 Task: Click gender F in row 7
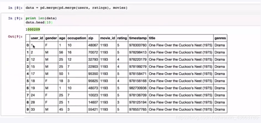[46, 95]
